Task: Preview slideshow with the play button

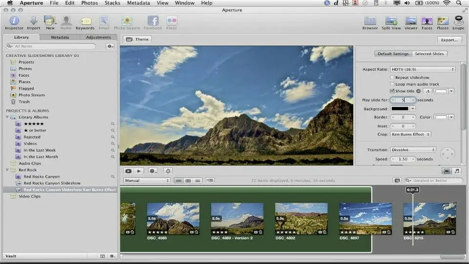Action: (139, 171)
